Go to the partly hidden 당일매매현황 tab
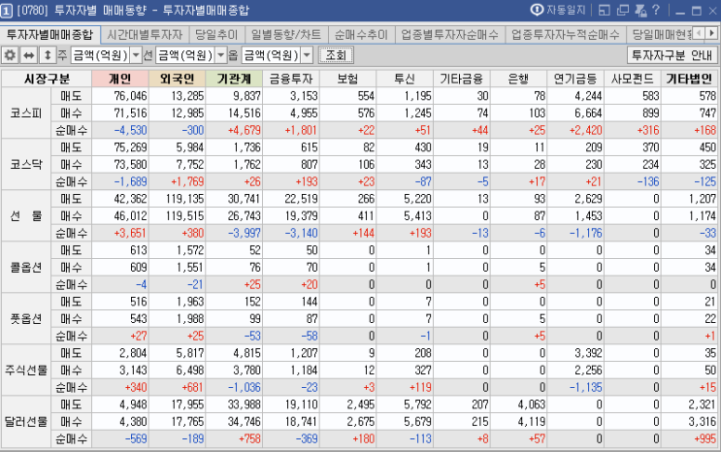The image size is (721, 452). (660, 35)
